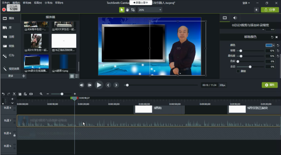Image resolution: width=281 pixels, height=155 pixels.
Task: Open the 分享 menu in menu bar
Action: pyautogui.click(x=48, y=3)
